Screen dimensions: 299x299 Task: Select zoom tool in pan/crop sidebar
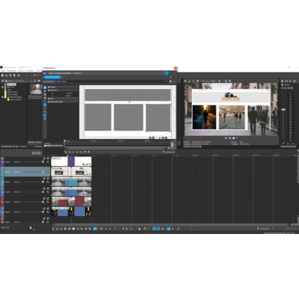[x=45, y=111]
